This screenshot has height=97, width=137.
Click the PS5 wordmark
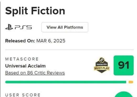coord(23,27)
